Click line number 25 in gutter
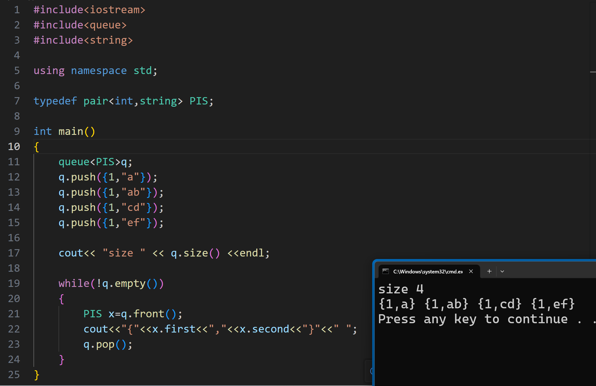The image size is (596, 386). [14, 374]
